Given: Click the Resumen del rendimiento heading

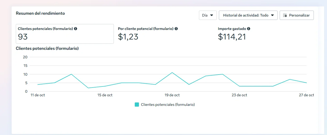Looking at the screenshot, I should (x=40, y=13).
